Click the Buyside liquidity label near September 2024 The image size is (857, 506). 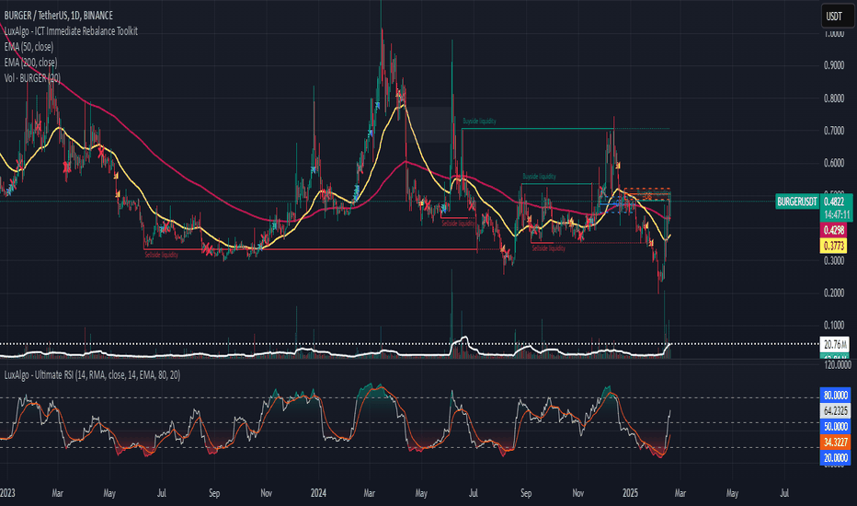click(x=539, y=177)
